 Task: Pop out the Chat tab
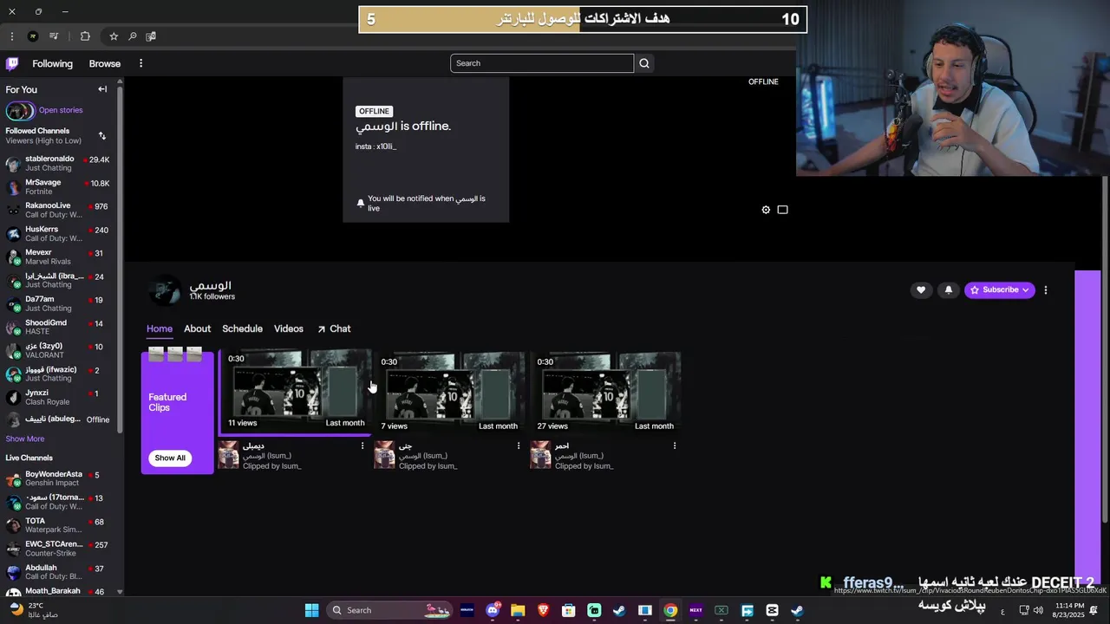pos(334,328)
